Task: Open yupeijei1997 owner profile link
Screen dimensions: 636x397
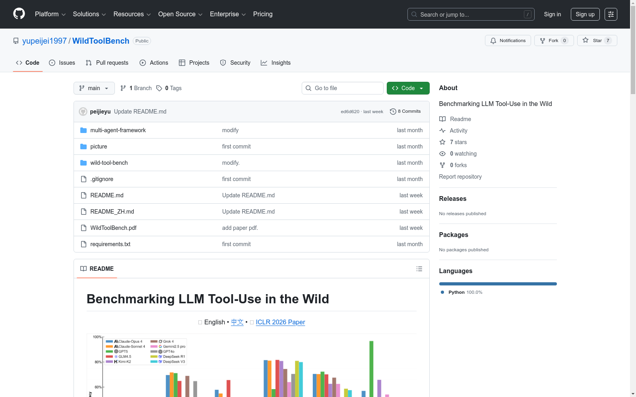Action: (45, 41)
